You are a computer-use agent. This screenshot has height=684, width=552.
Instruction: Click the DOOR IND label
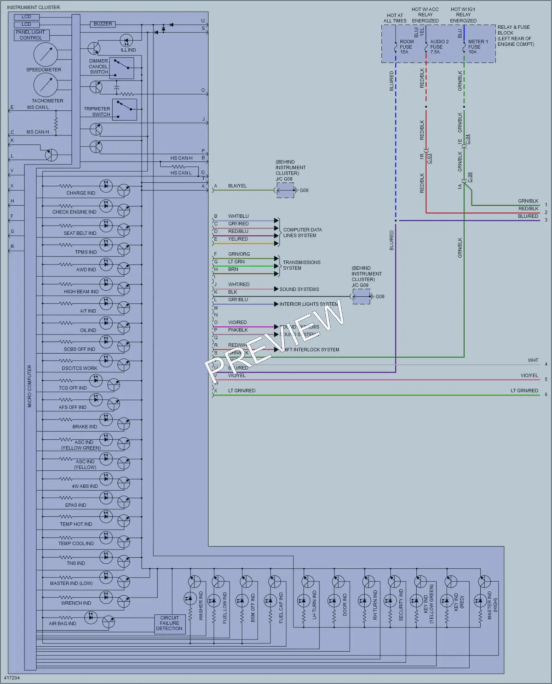pyautogui.click(x=345, y=605)
